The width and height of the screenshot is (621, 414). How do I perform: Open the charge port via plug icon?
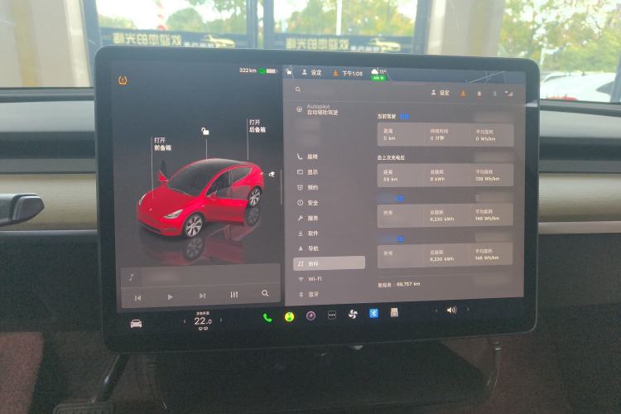(x=272, y=174)
